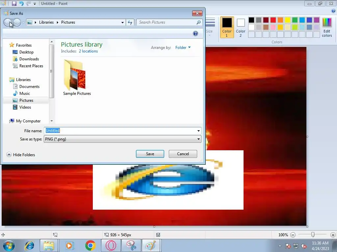
Task: Pick the orange swatch in the palette
Action: pyautogui.click(x=280, y=20)
